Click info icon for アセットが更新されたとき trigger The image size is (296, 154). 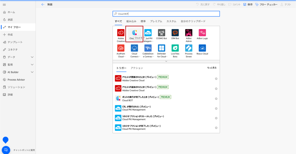[x=216, y=79]
